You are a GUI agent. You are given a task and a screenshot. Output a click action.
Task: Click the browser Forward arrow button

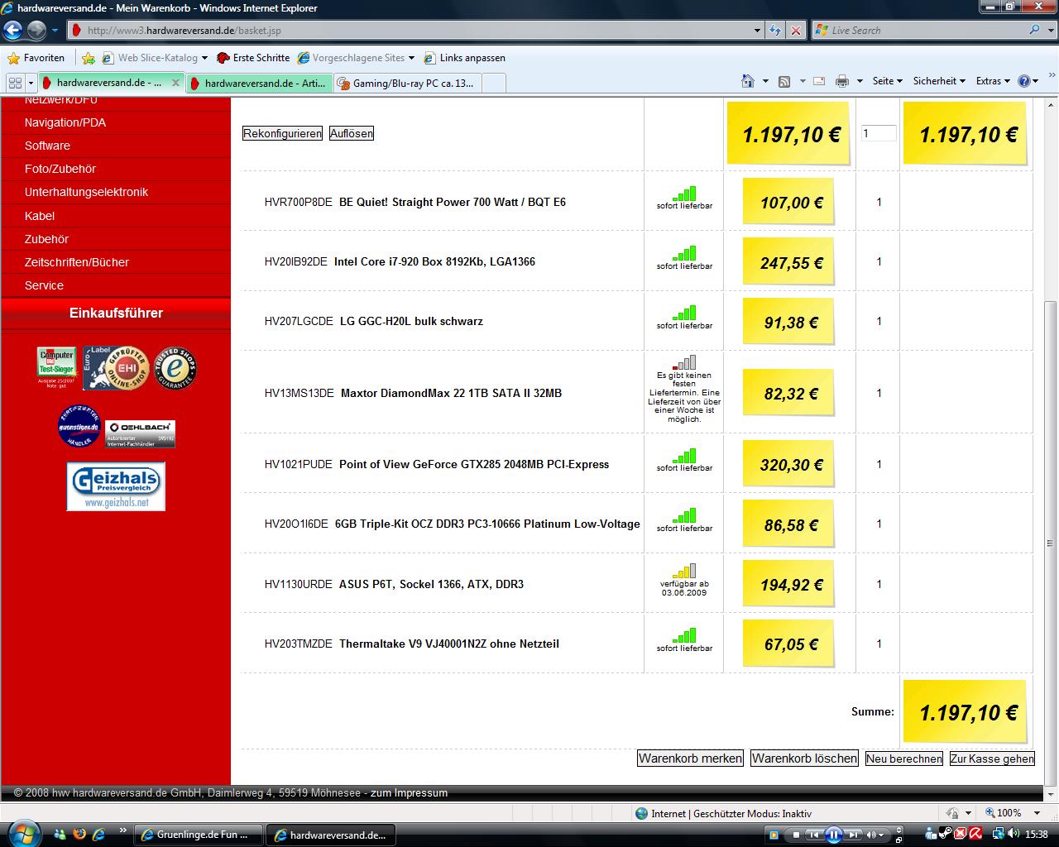pyautogui.click(x=36, y=31)
